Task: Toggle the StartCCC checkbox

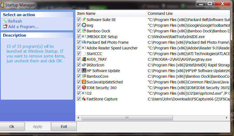Action: point(79,53)
